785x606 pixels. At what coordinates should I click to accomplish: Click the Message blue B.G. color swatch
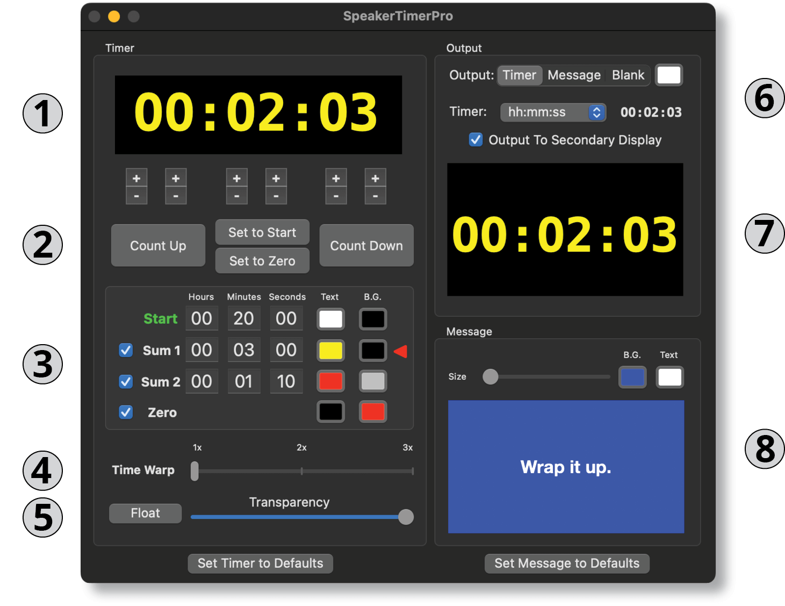(x=632, y=377)
